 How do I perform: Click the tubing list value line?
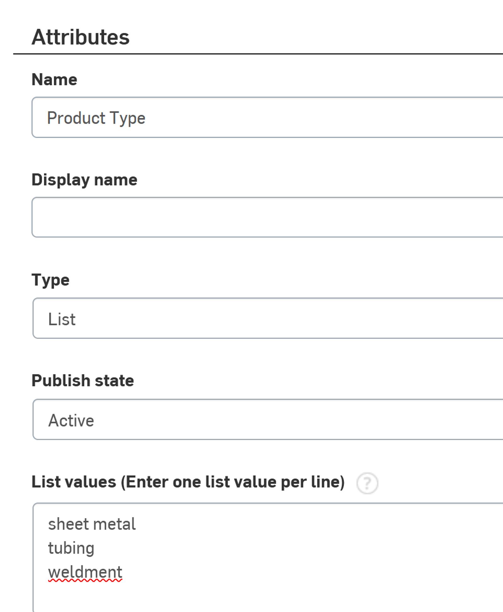pyautogui.click(x=71, y=548)
